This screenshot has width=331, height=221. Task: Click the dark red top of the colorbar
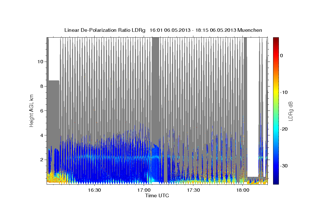[x=276, y=40]
